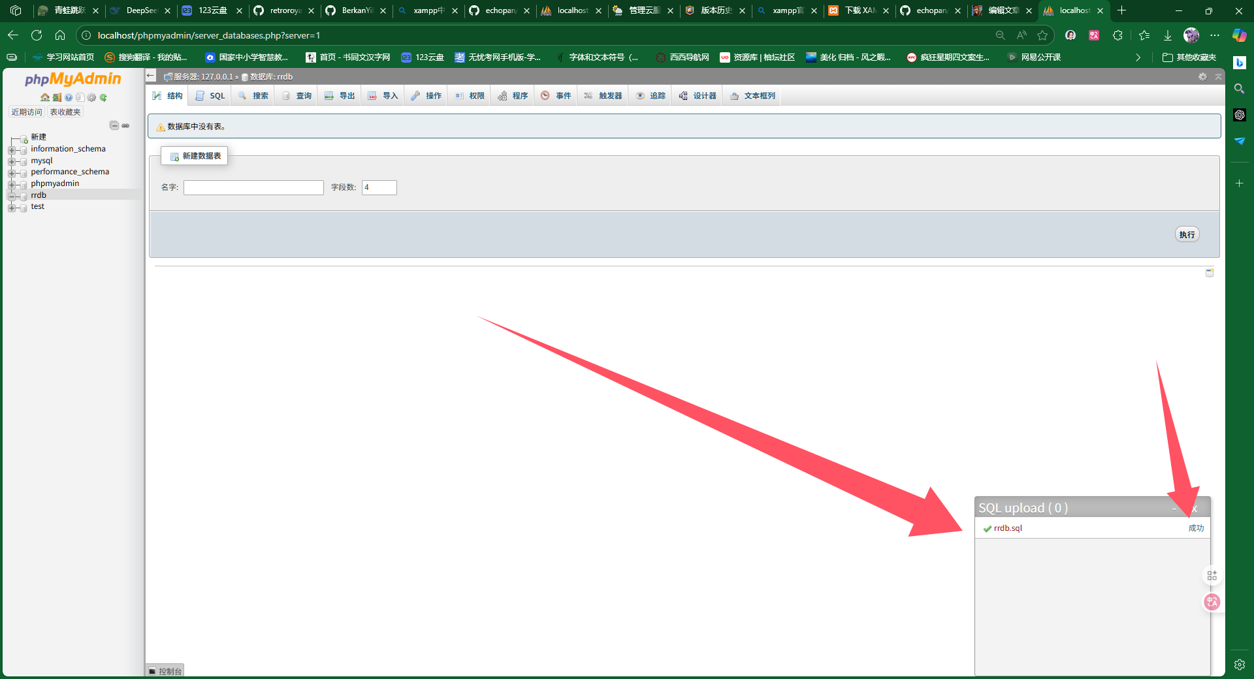Open the 控制台 console bar
The image size is (1254, 679).
pos(165,671)
